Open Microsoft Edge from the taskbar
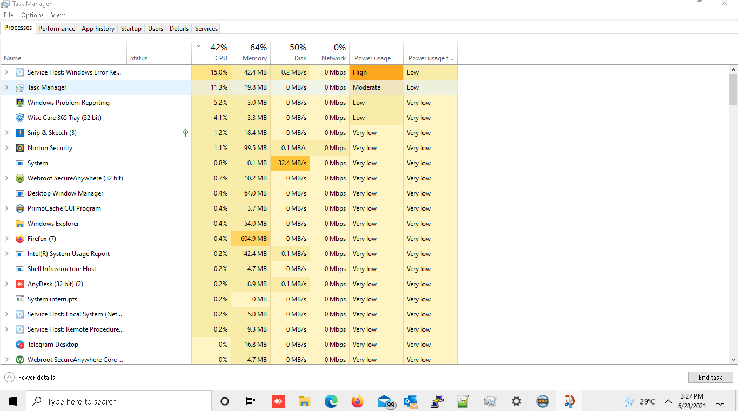Image resolution: width=738 pixels, height=411 pixels. 331,401
